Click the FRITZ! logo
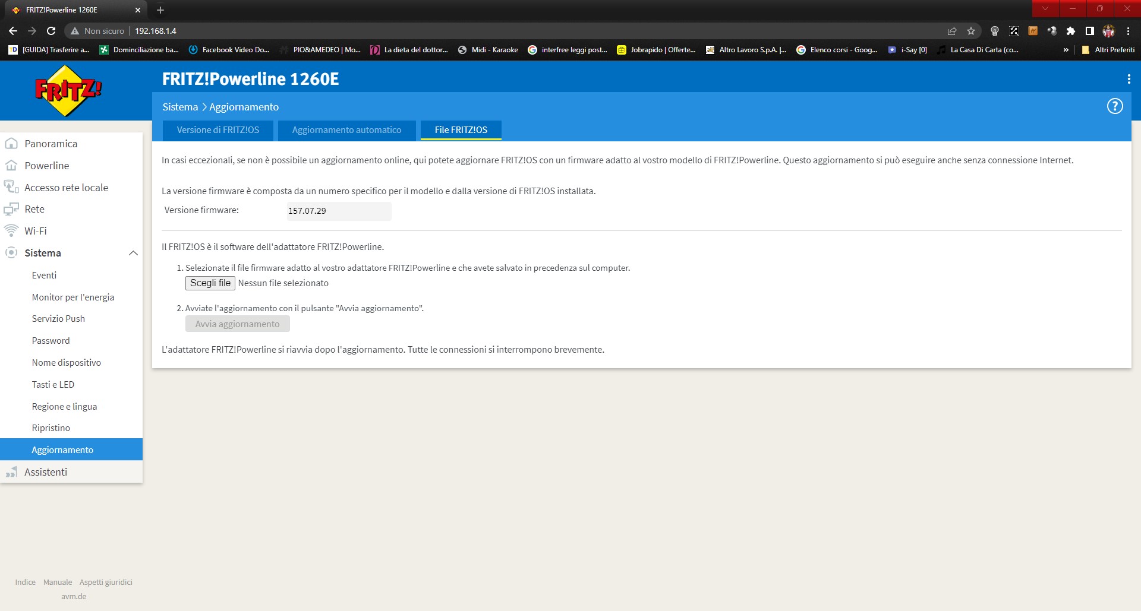 click(x=68, y=90)
